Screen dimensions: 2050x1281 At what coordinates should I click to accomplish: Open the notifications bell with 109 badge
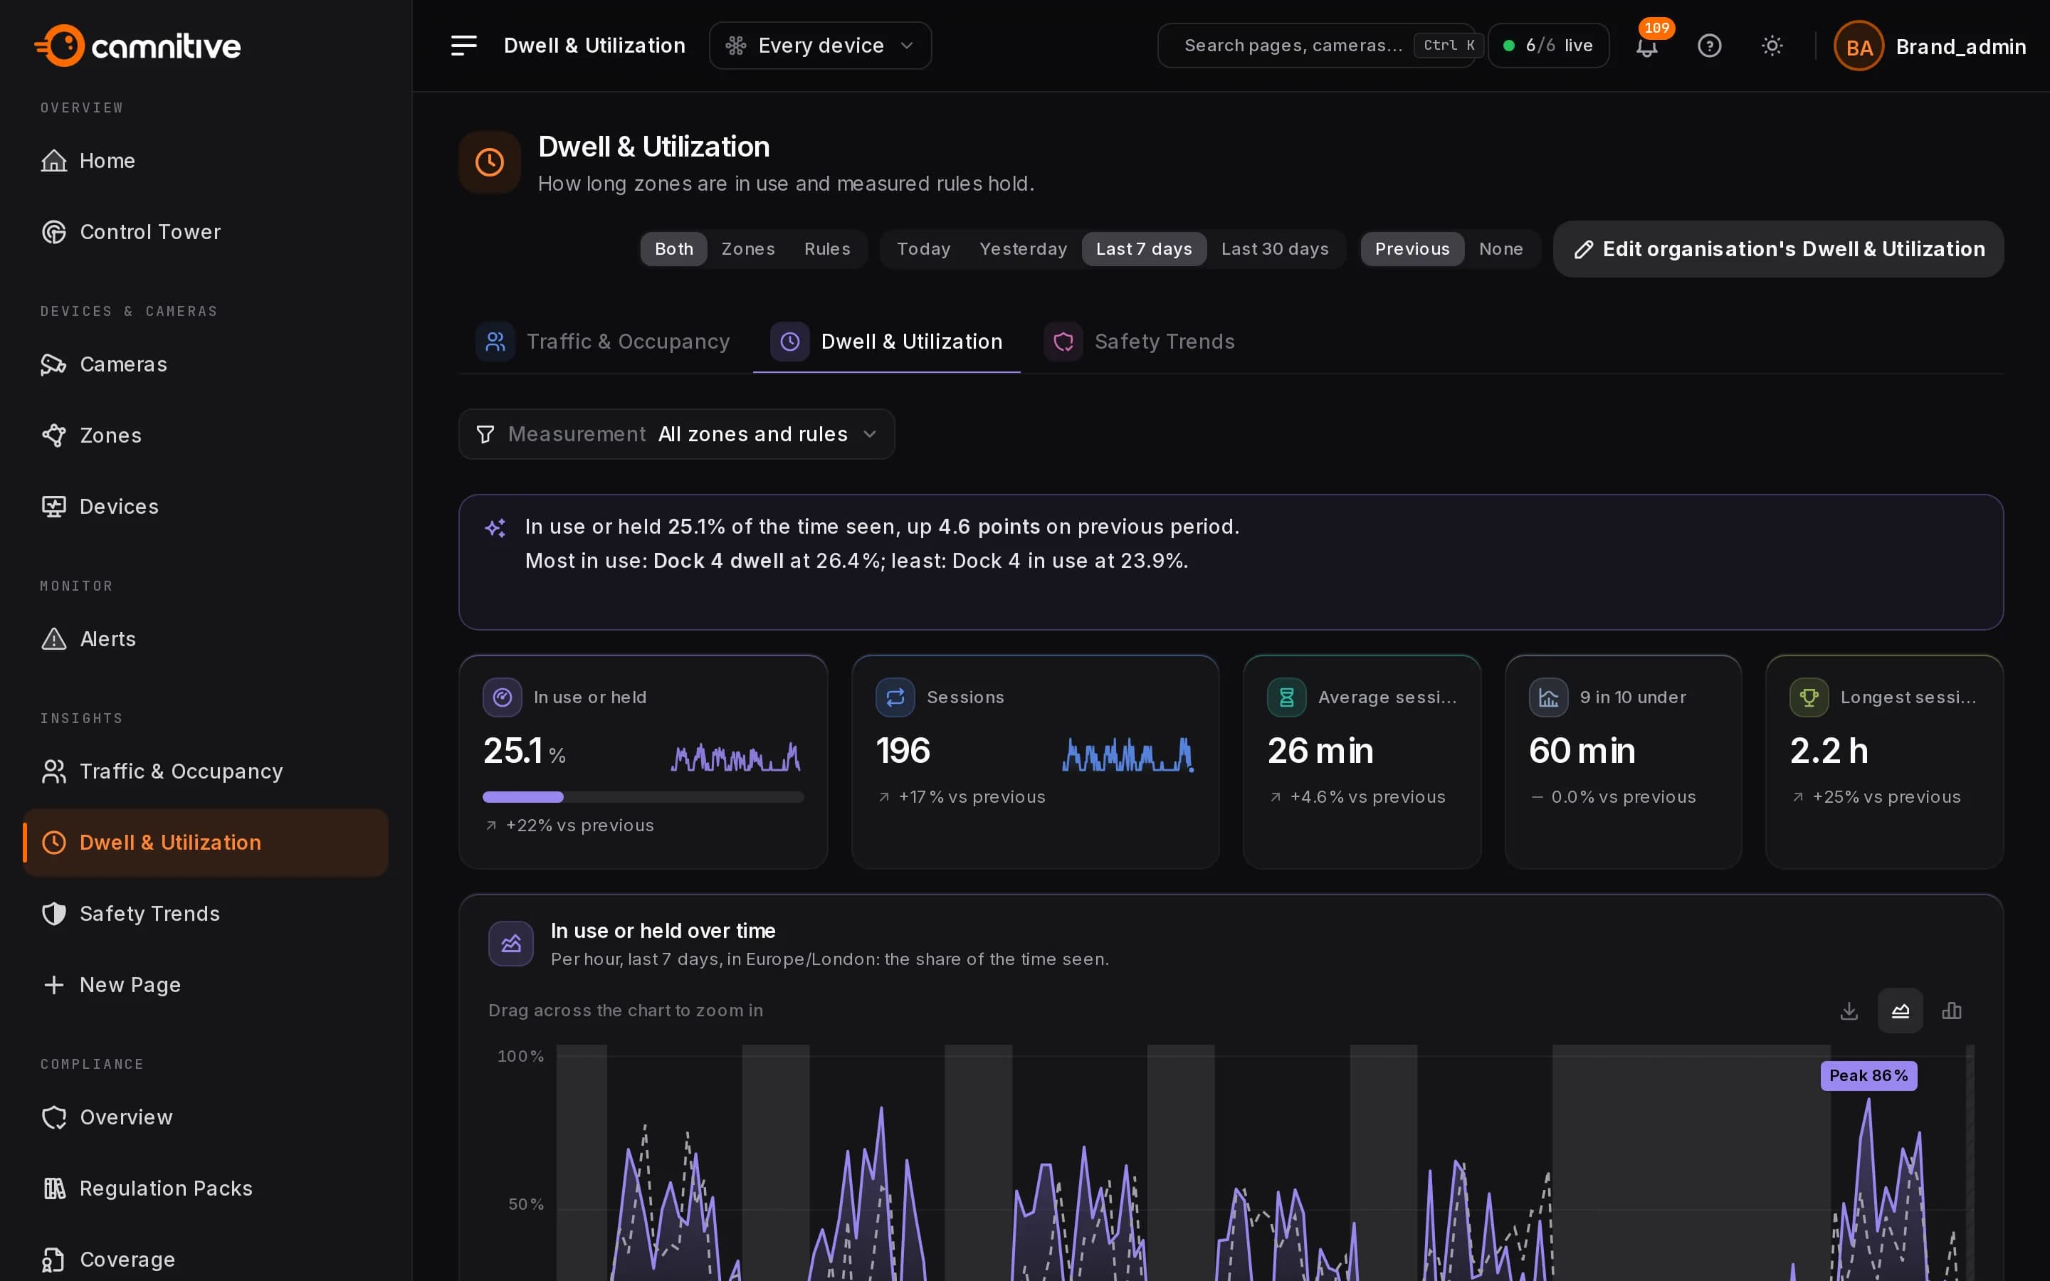click(x=1647, y=46)
